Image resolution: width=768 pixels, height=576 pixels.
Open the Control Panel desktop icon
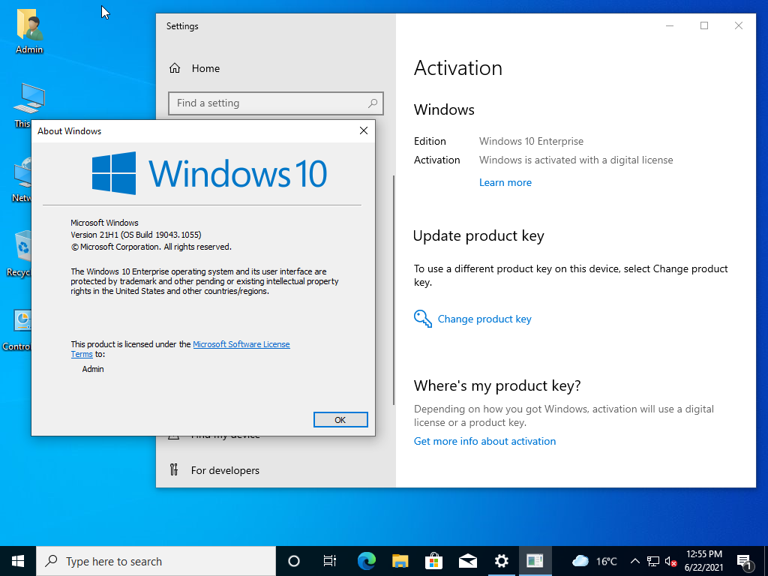pos(17,329)
